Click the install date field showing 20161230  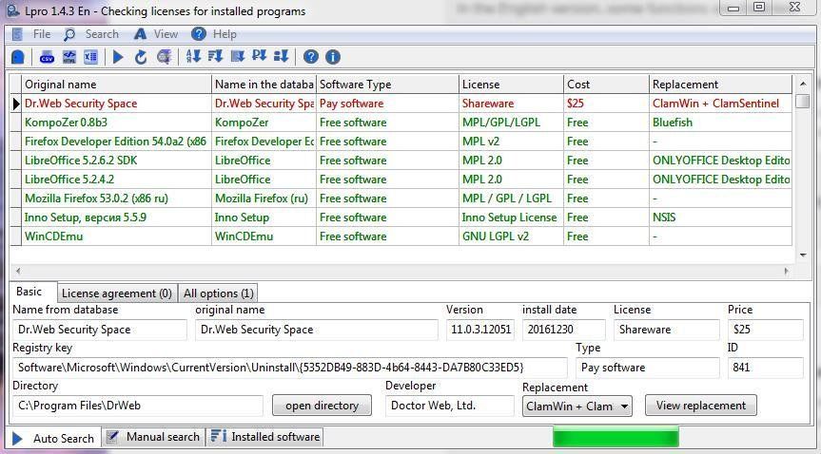pyautogui.click(x=564, y=330)
